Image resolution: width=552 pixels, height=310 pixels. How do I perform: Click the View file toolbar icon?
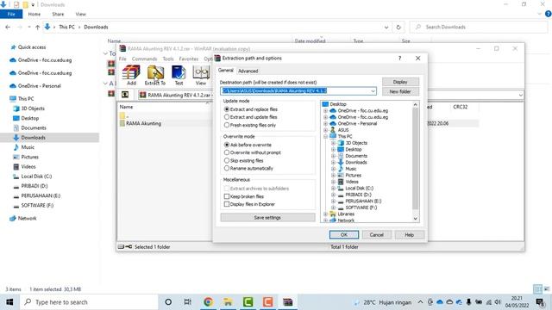[201, 75]
